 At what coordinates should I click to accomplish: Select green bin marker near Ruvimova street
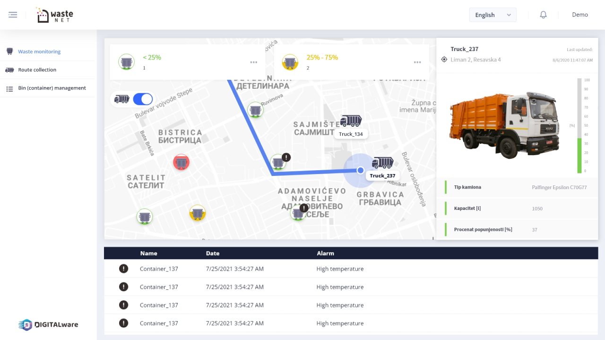coord(255,110)
